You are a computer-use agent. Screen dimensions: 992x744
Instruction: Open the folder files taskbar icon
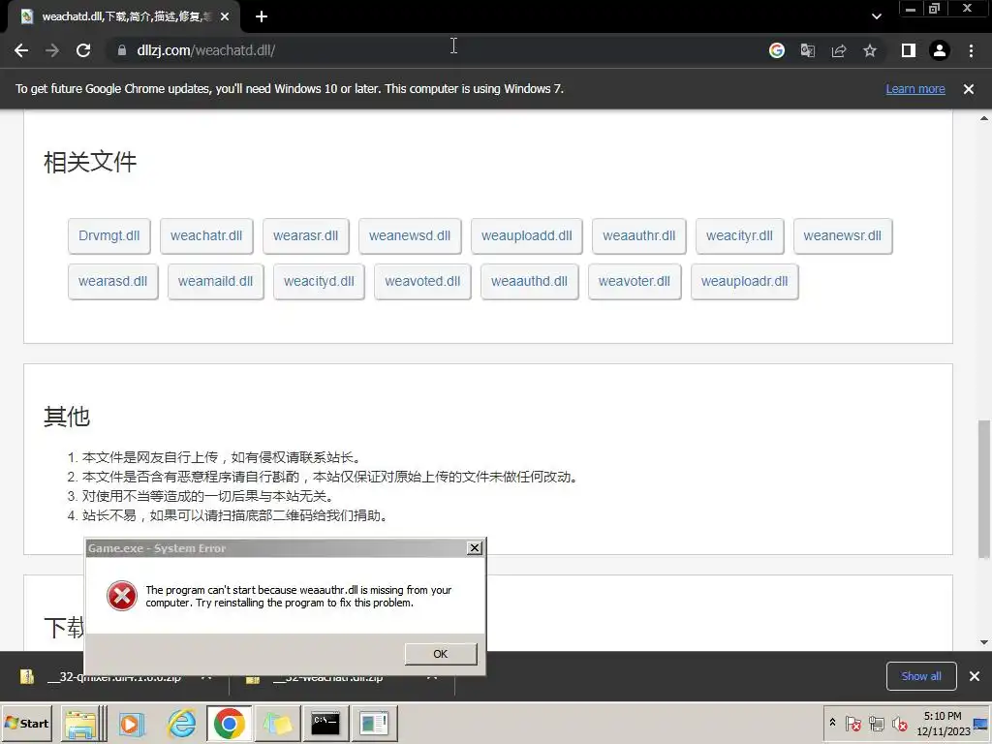pos(277,723)
